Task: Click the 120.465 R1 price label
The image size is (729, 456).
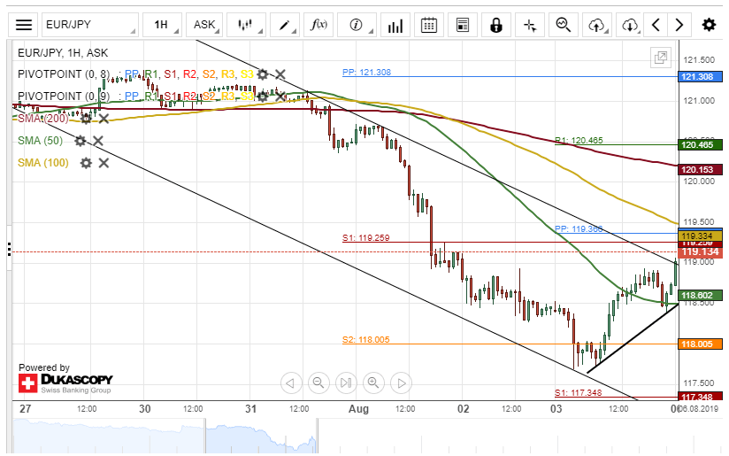Action: click(x=700, y=144)
